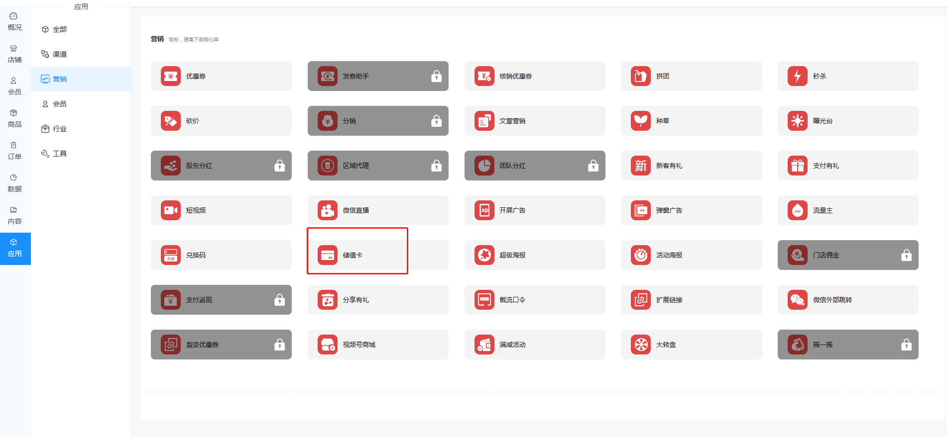Open the 短视频 video camera icon

point(171,210)
